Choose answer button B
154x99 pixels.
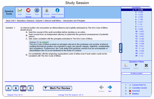click(16, 88)
